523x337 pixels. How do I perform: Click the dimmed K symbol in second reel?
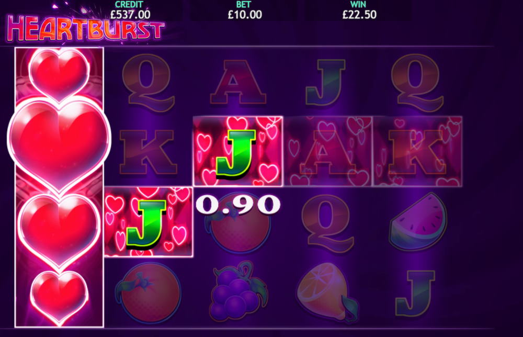click(x=148, y=152)
